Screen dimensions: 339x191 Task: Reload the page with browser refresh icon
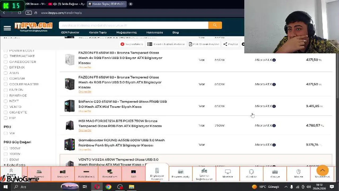[19, 13]
